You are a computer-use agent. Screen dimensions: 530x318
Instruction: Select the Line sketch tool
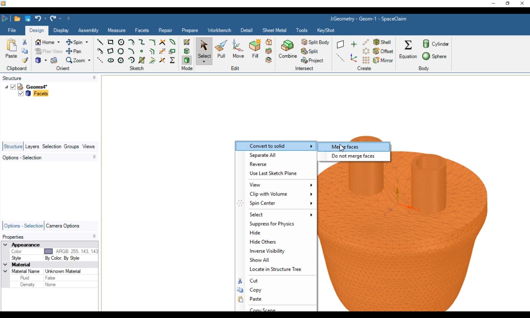pos(100,42)
